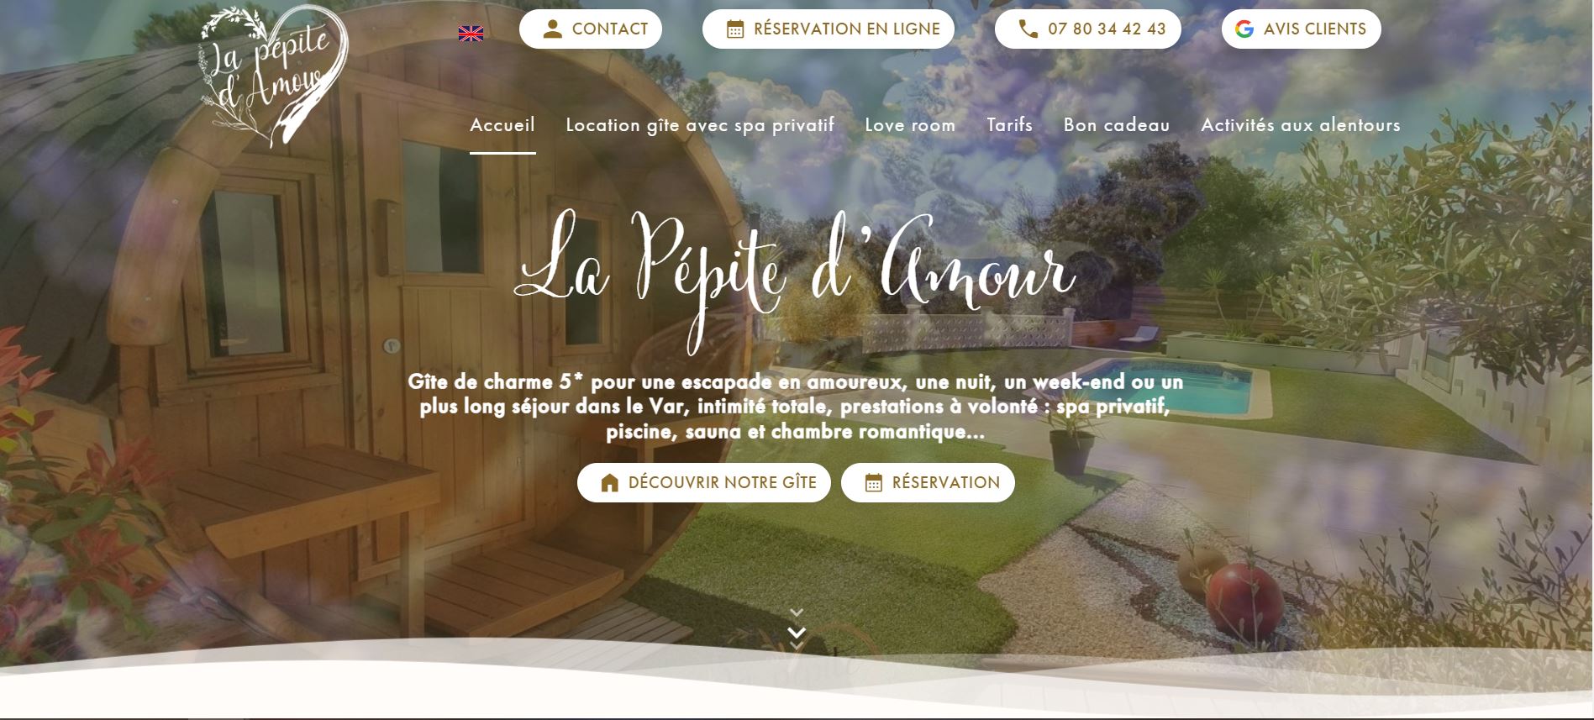Click the house icon in Découvrir notre gîte
The height and width of the screenshot is (720, 1594).
point(610,483)
